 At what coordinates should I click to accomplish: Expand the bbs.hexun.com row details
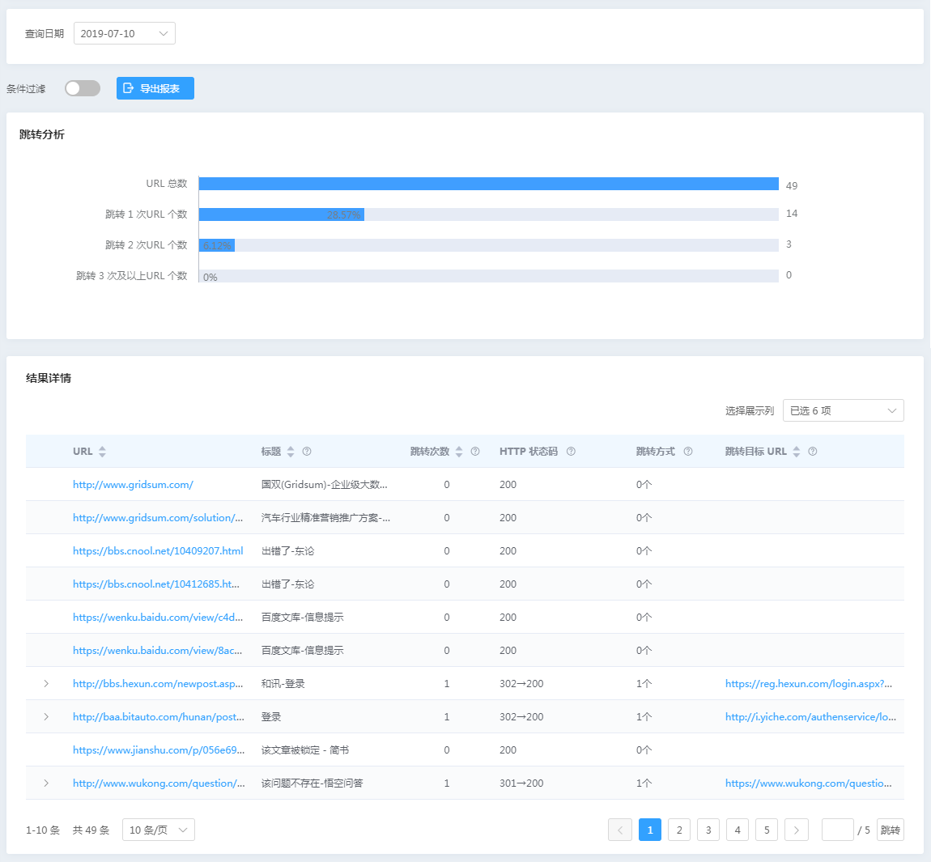click(x=46, y=684)
